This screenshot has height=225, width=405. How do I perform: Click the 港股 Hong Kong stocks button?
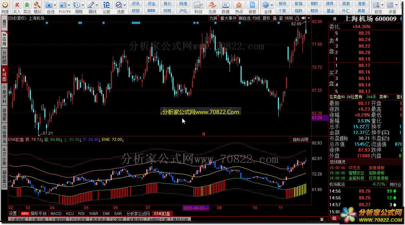coord(362,4)
